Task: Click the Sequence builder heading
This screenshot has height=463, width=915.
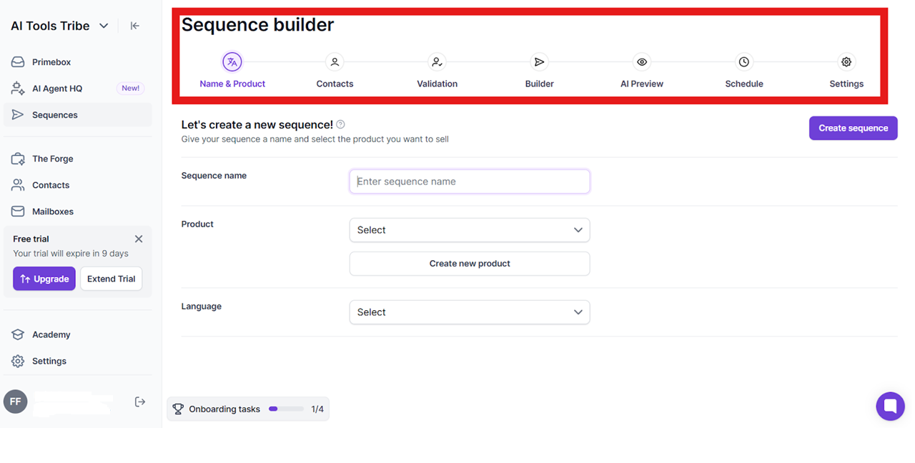Action: (257, 25)
